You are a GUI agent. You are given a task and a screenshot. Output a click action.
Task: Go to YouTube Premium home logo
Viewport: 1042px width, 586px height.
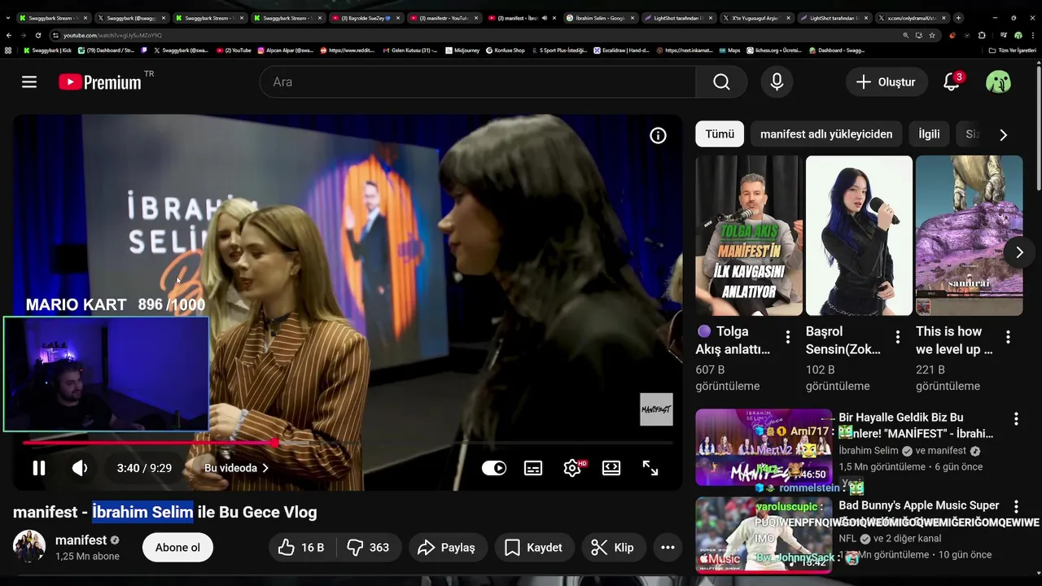(x=99, y=82)
